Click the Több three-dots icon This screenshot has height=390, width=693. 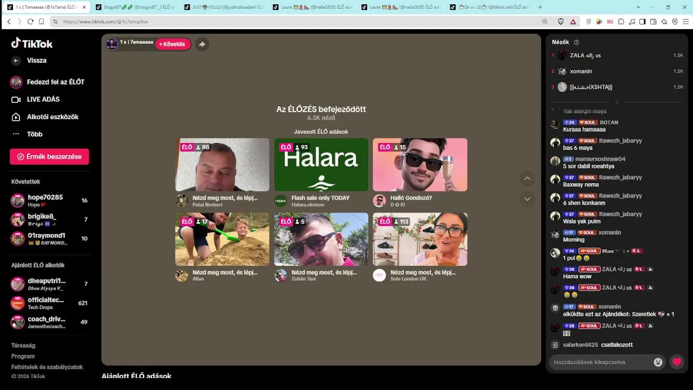pos(16,134)
